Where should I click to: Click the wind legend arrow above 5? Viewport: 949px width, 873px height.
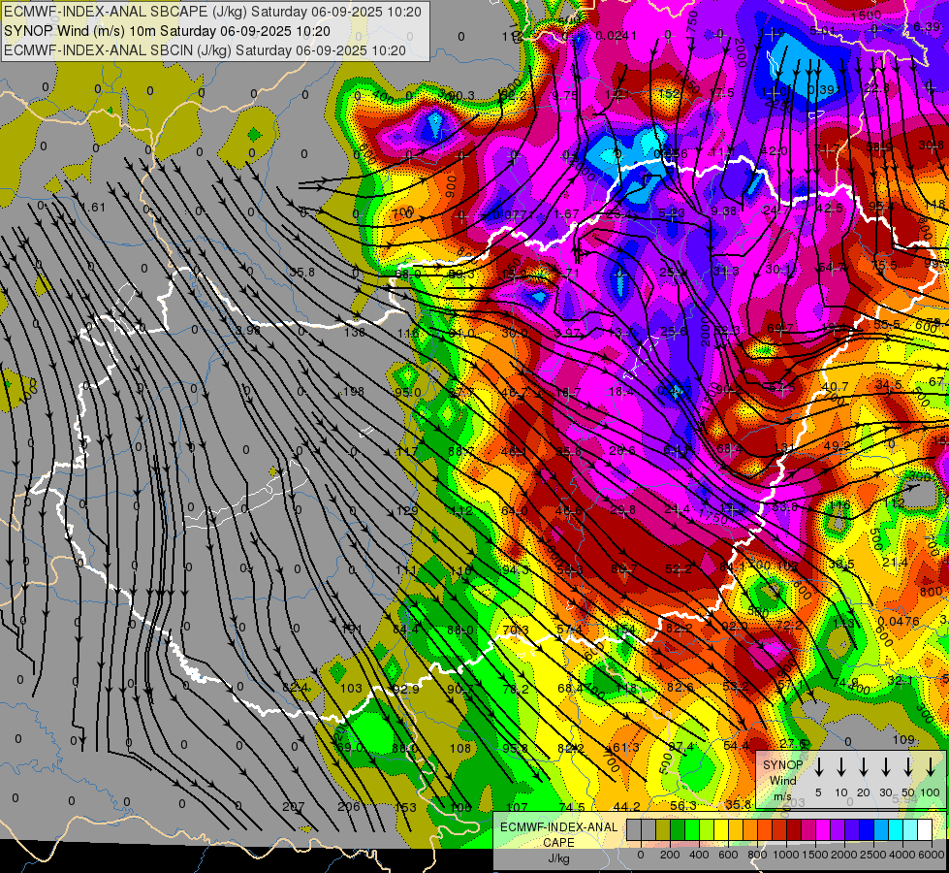(x=818, y=767)
